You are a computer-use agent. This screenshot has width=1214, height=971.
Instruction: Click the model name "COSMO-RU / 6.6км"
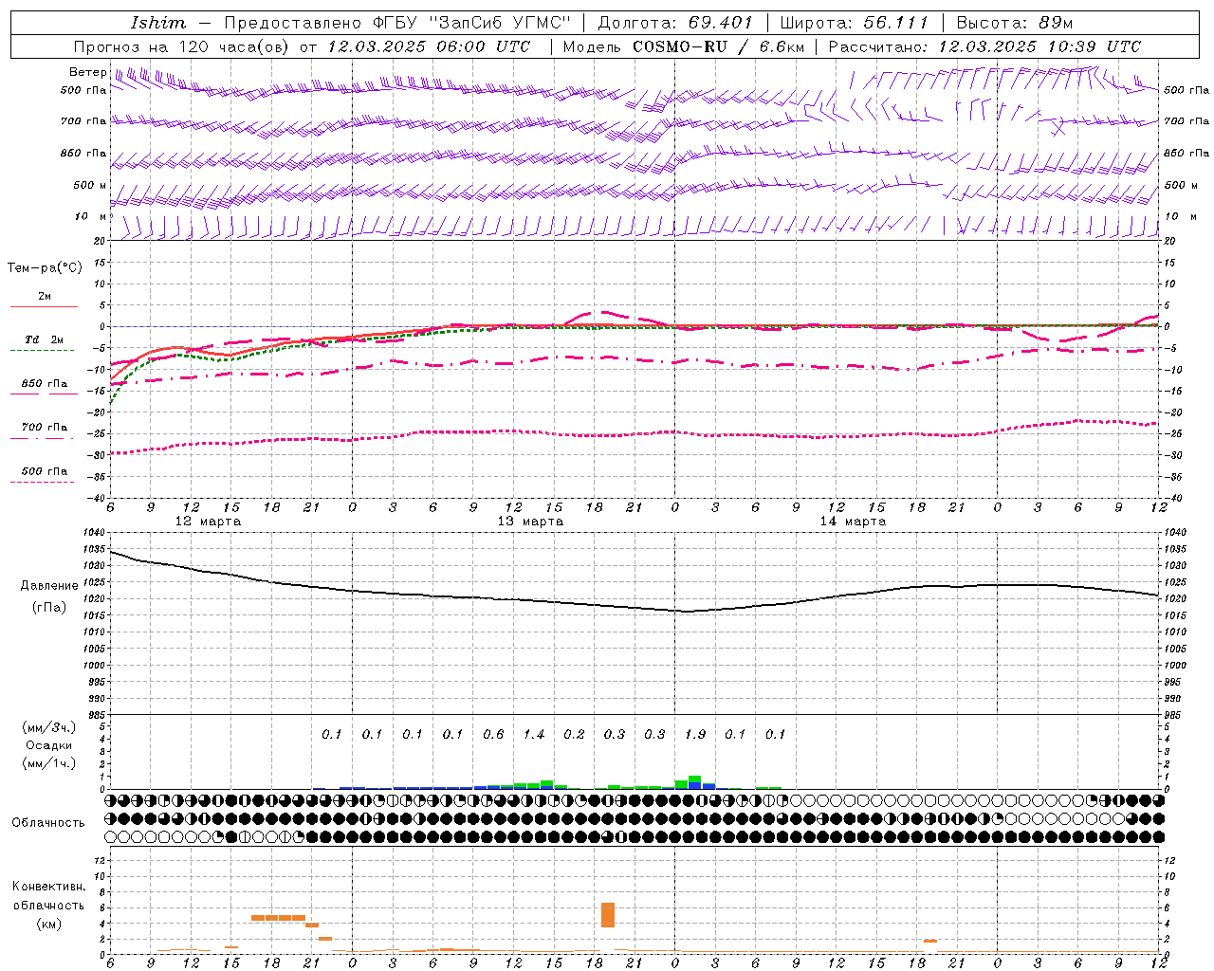point(718,46)
